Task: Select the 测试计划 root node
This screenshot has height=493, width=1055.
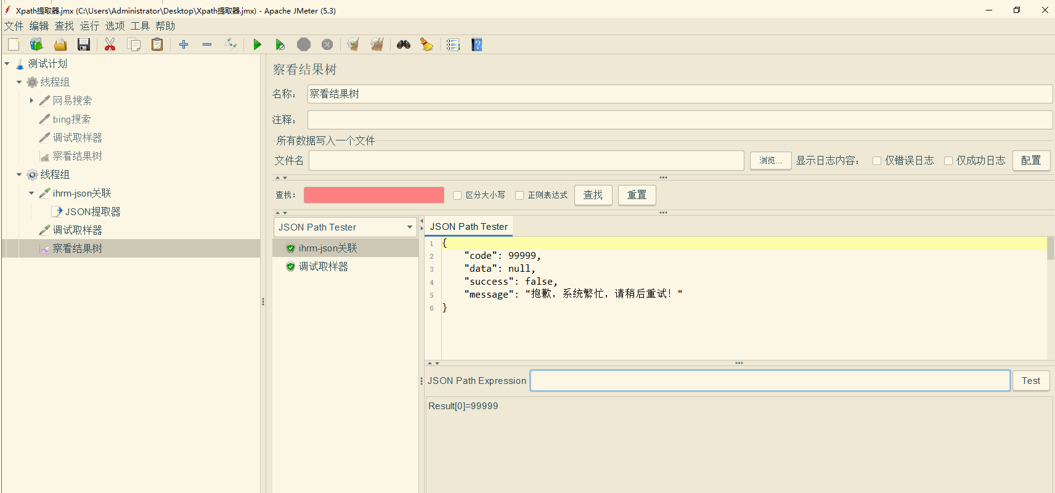Action: (47, 63)
